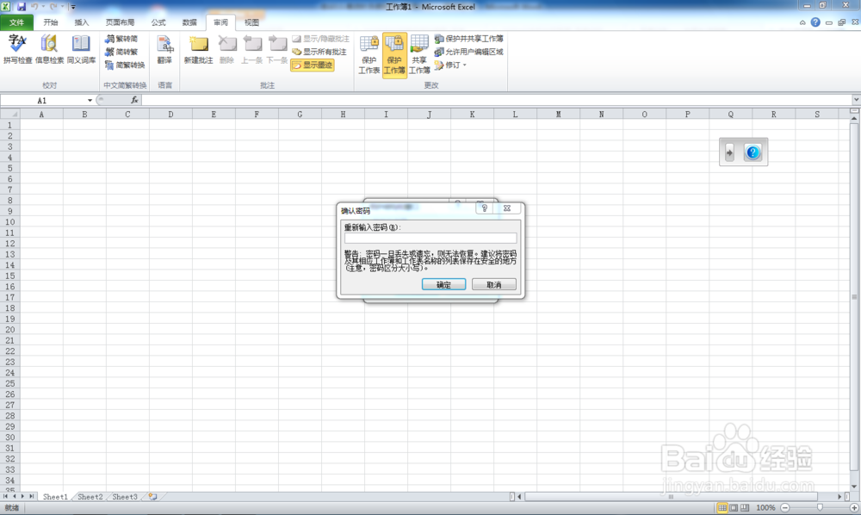Switch to the 页面布局 tab
861x515 pixels.
(120, 22)
